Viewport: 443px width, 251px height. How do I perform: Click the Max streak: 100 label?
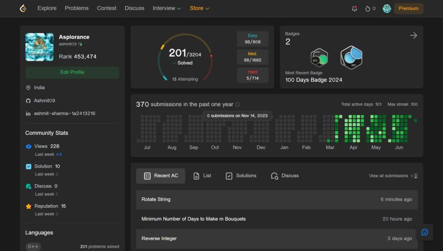(403, 104)
